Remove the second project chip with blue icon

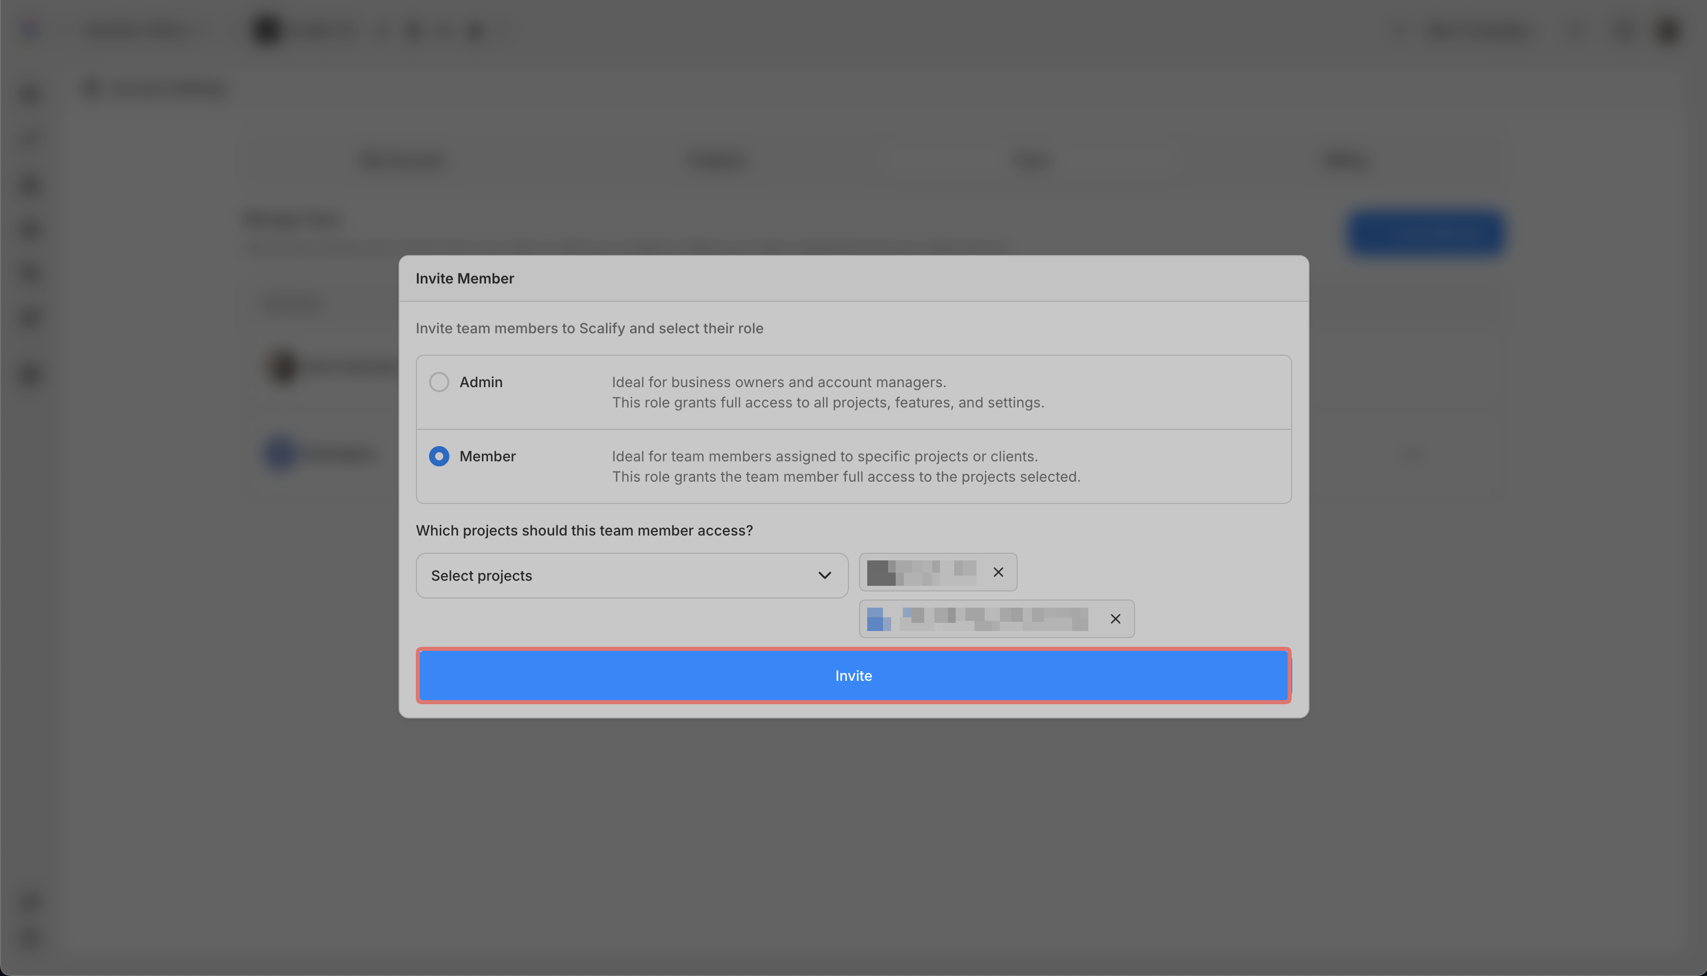1115,619
